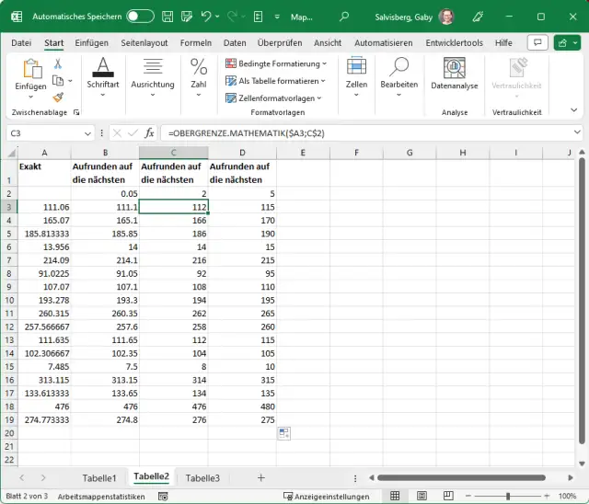
Task: Switch to the Tabelle3 sheet tab
Action: [202, 477]
